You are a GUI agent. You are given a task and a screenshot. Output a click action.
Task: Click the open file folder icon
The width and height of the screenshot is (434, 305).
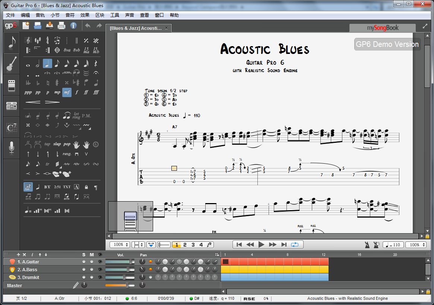[38, 25]
